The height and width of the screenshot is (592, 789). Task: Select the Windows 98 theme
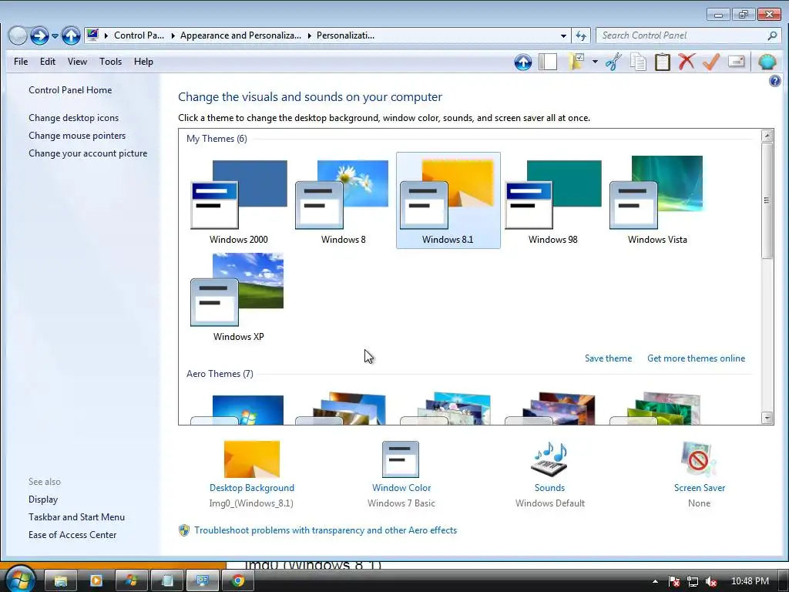[x=552, y=201]
